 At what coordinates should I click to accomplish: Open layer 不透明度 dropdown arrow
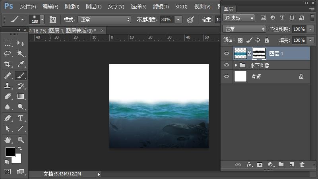coord(310,29)
